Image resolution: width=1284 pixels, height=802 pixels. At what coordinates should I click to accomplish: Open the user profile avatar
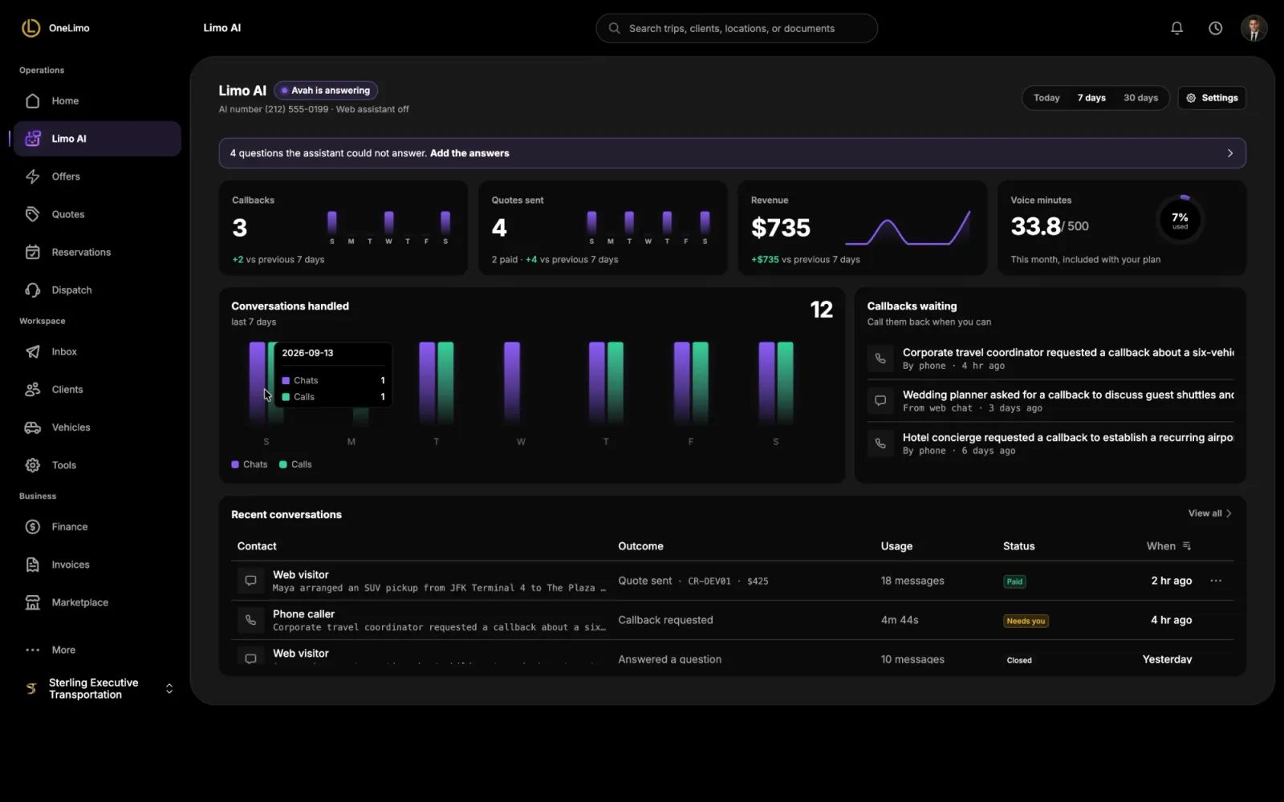tap(1254, 28)
